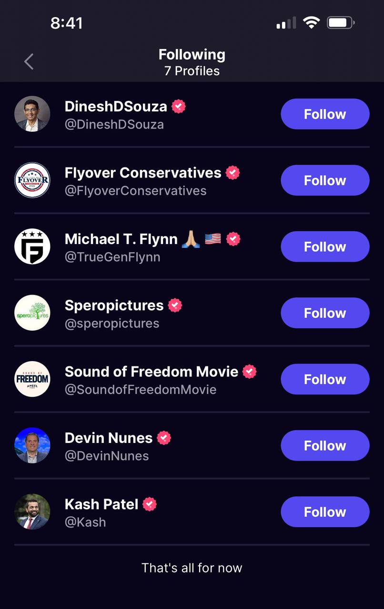This screenshot has height=609, width=384.
Task: Follow the DineshDSouza account
Action: pos(325,114)
